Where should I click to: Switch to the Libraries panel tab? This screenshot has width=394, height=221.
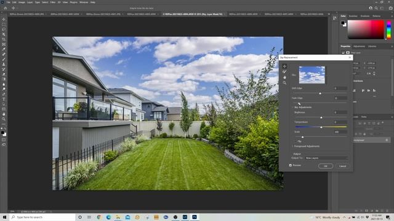click(372, 47)
